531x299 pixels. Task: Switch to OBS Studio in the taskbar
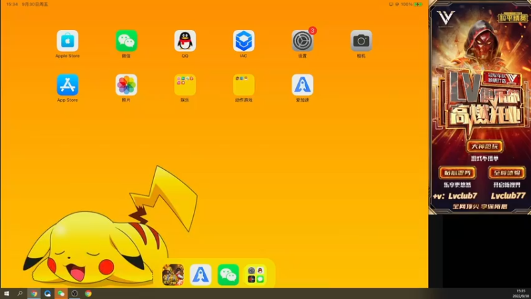pos(74,294)
